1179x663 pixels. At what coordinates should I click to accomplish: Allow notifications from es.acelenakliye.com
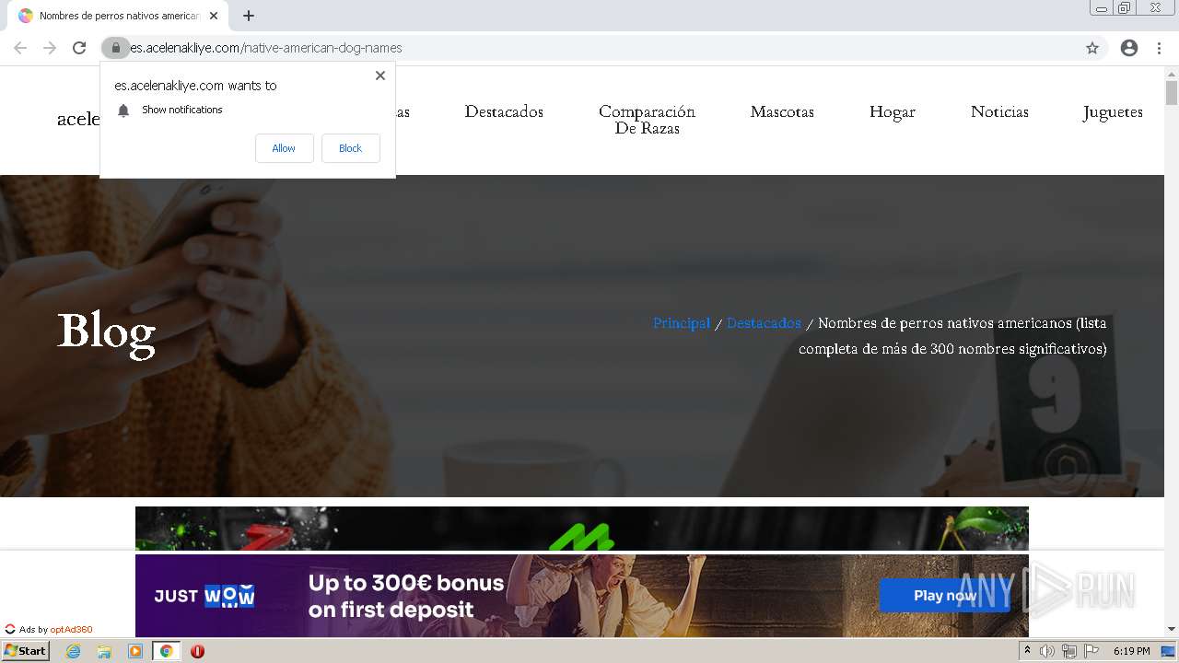[284, 148]
